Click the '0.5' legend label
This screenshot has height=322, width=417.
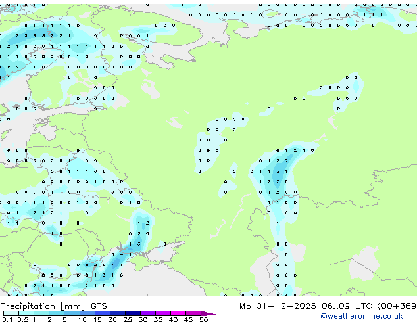(x=23, y=319)
